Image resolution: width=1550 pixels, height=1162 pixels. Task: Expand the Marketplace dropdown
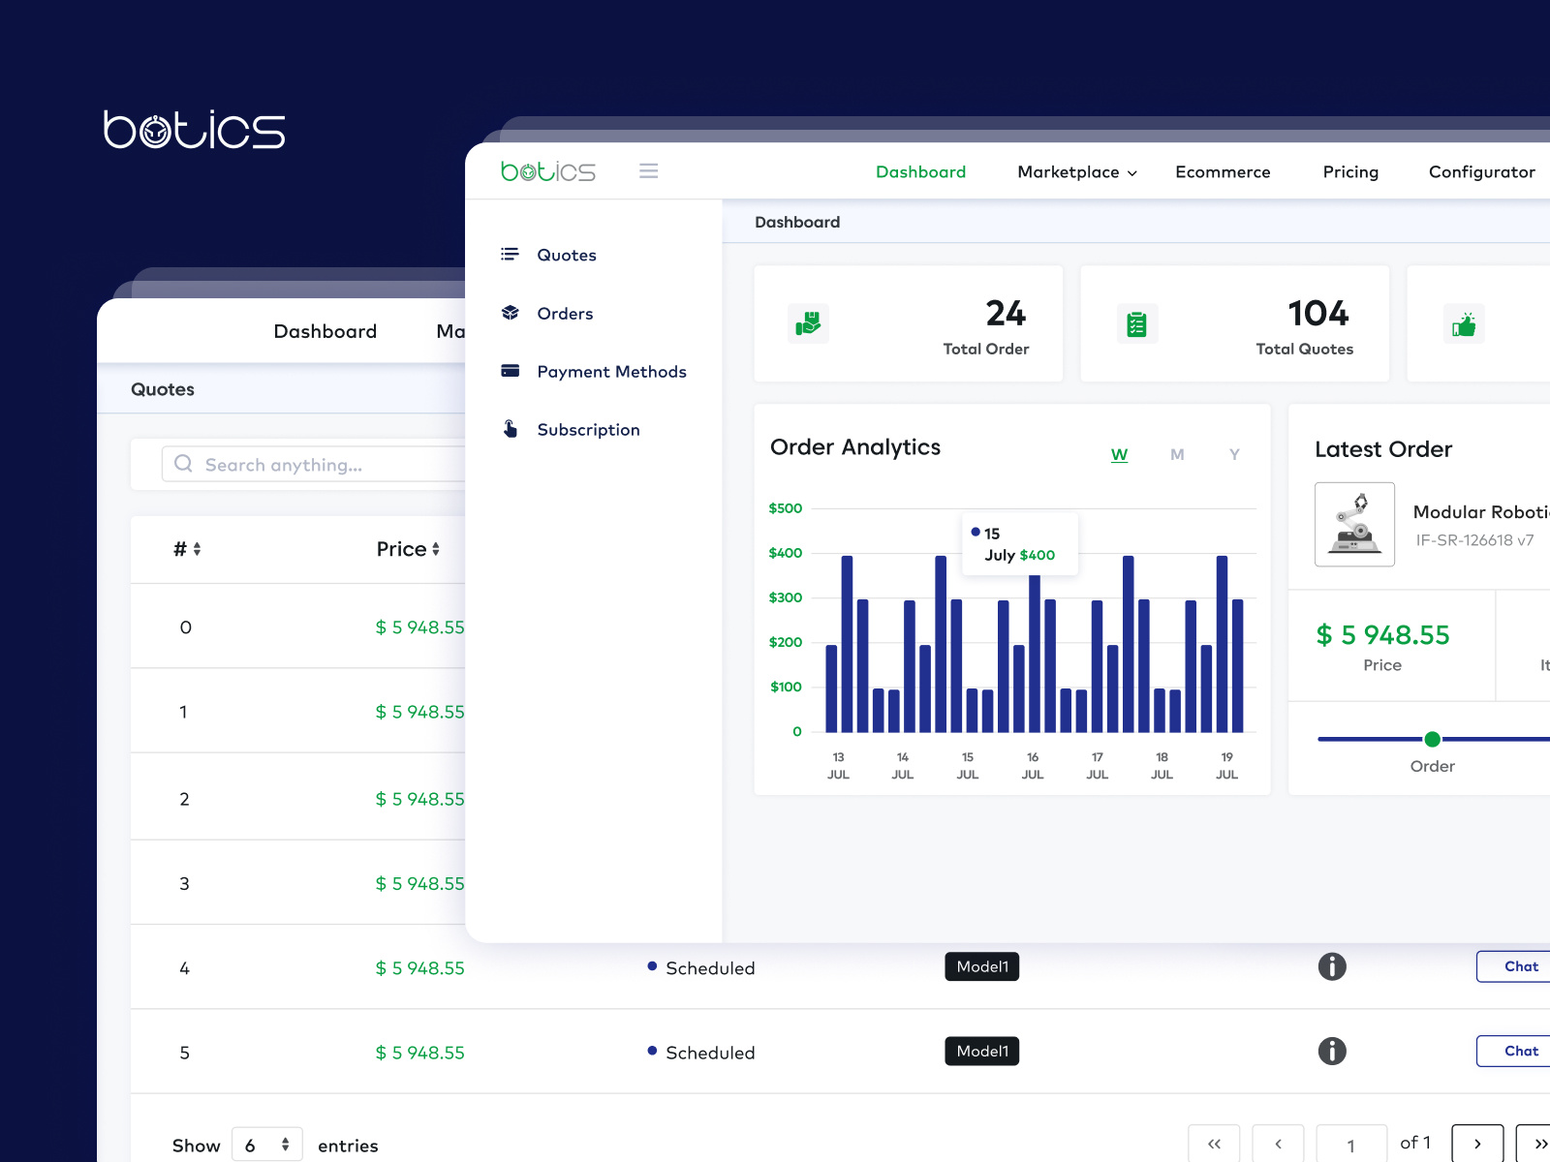point(1075,171)
